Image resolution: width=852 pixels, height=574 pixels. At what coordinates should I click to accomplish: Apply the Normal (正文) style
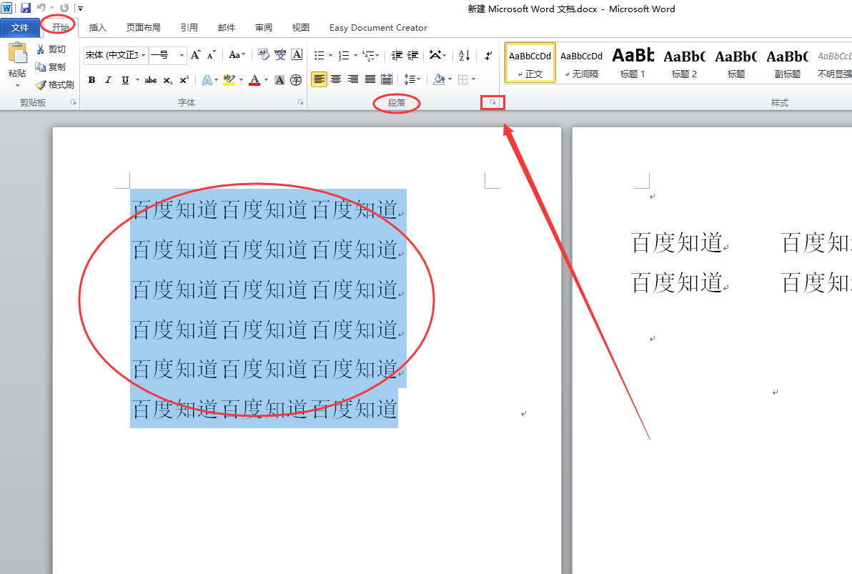click(530, 63)
